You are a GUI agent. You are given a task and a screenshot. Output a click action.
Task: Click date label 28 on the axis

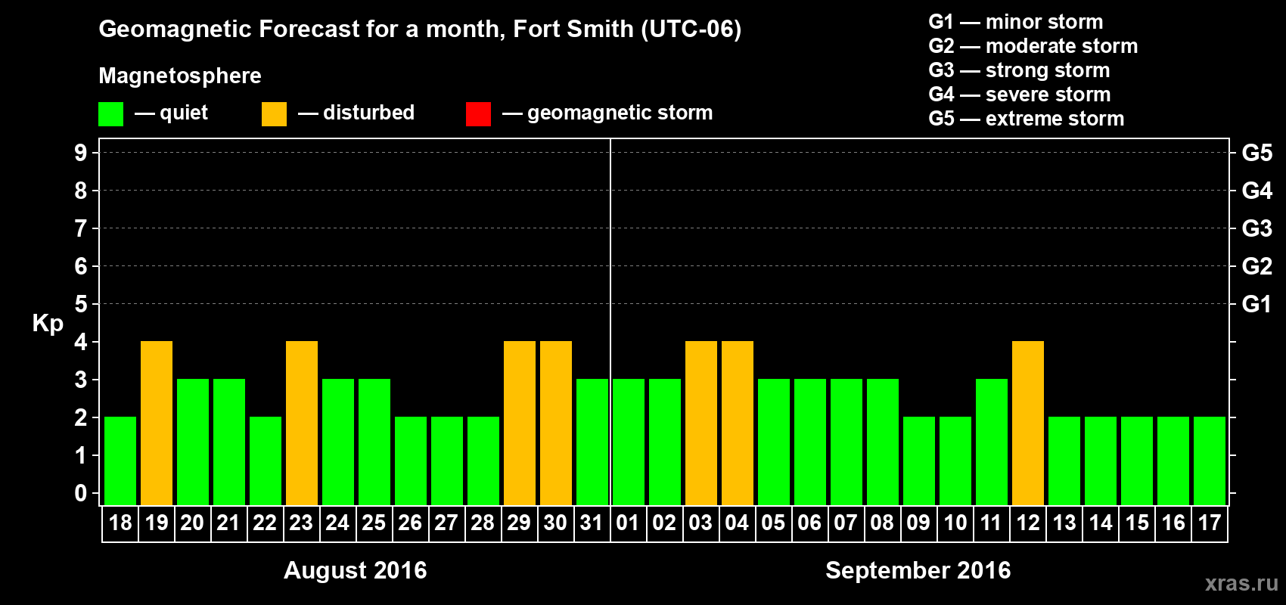(x=483, y=523)
